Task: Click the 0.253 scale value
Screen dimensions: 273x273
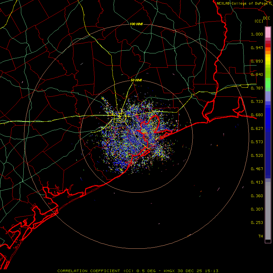Action: 257,223
